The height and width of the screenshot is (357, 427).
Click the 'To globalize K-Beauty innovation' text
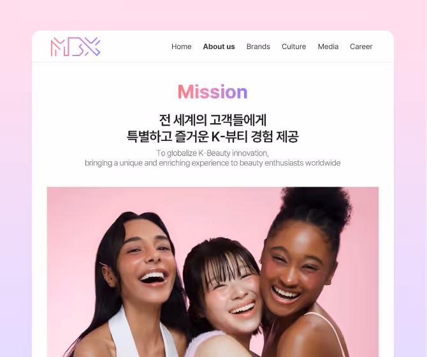coord(212,153)
